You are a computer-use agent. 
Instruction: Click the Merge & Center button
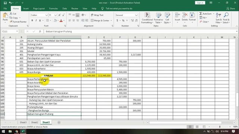click(100, 20)
